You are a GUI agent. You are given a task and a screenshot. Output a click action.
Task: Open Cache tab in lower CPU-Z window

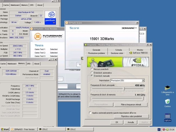pyautogui.click(x=3, y=64)
